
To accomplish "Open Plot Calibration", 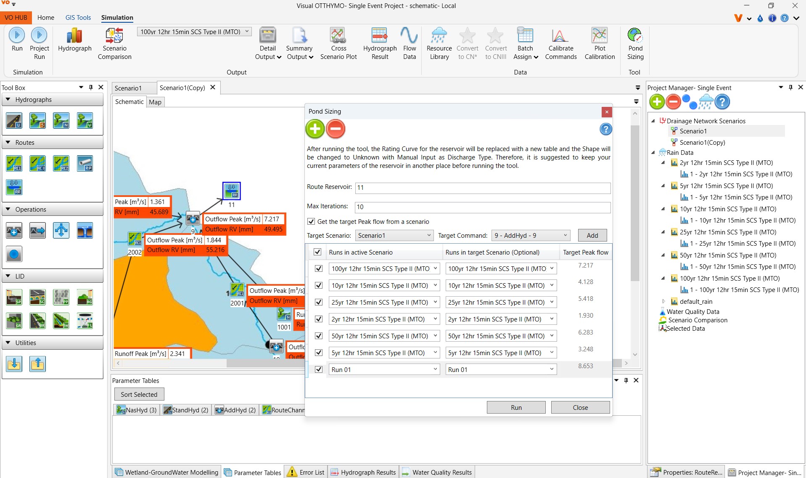I will click(599, 44).
